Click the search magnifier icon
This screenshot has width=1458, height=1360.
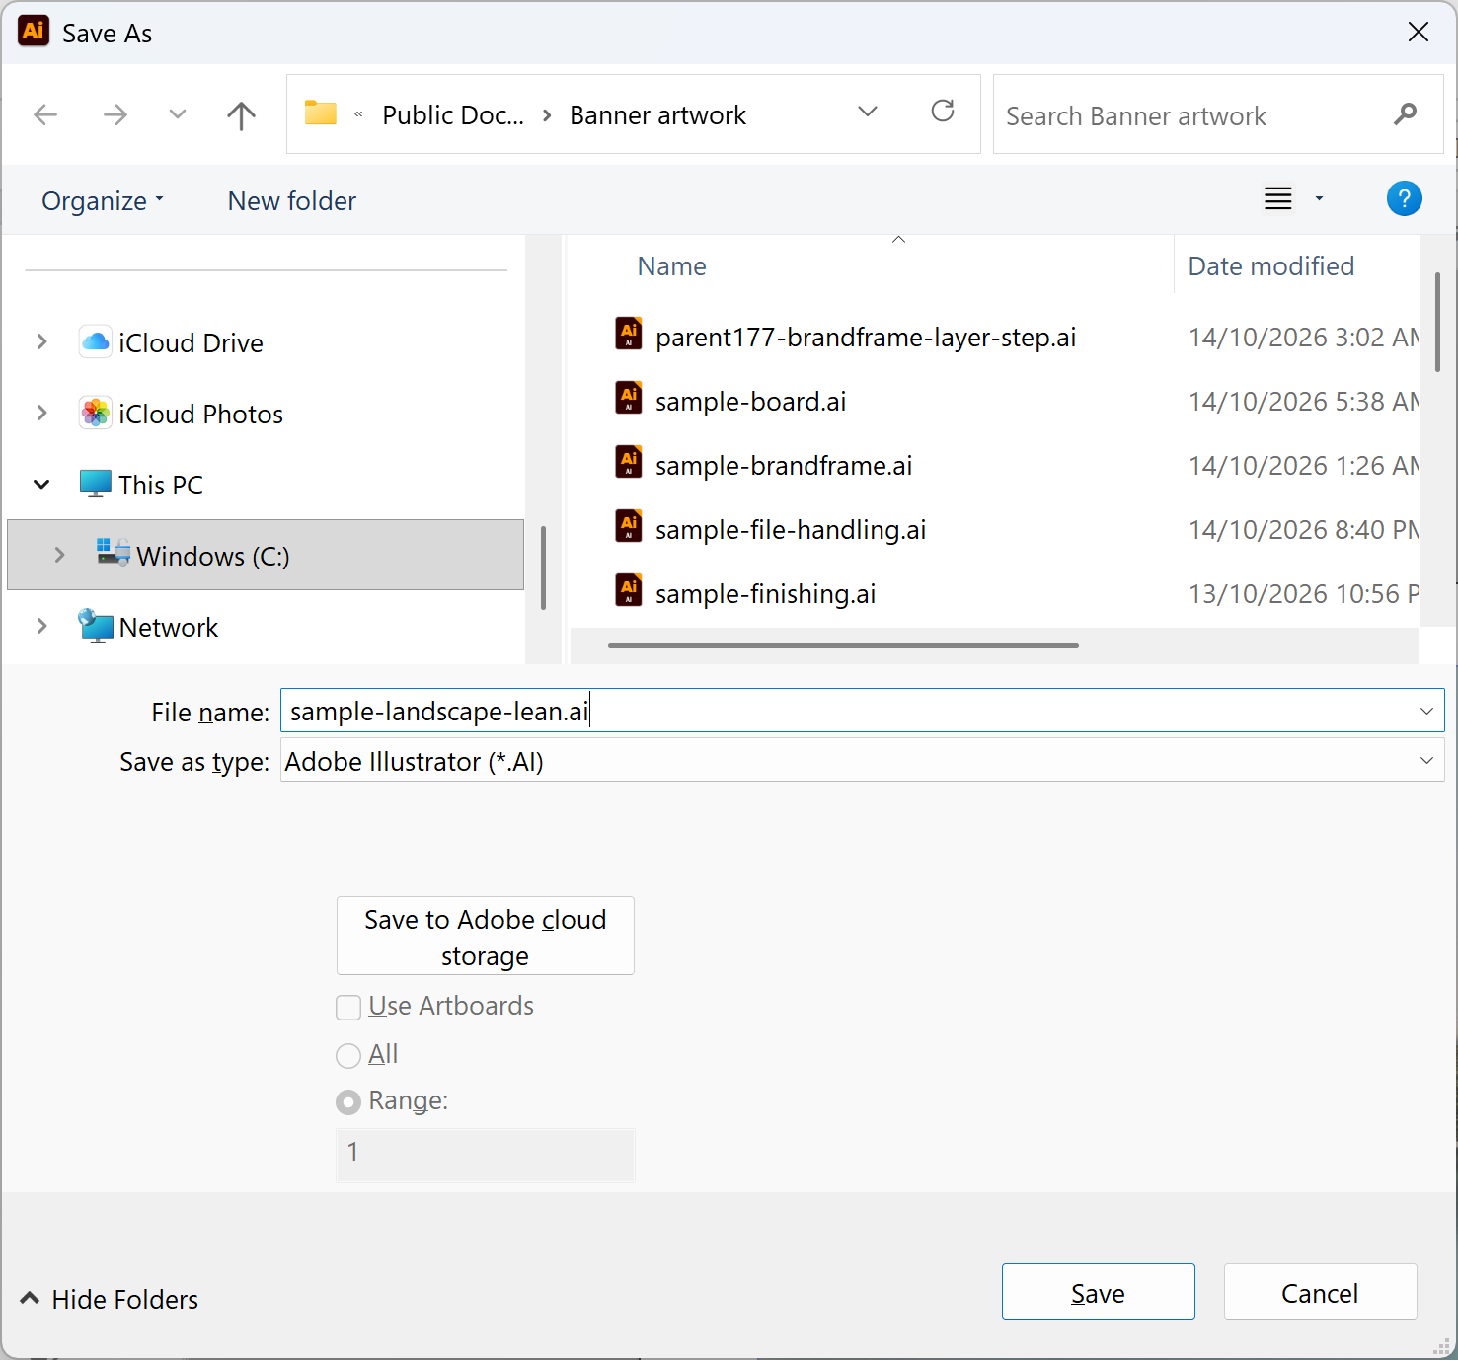coord(1405,114)
